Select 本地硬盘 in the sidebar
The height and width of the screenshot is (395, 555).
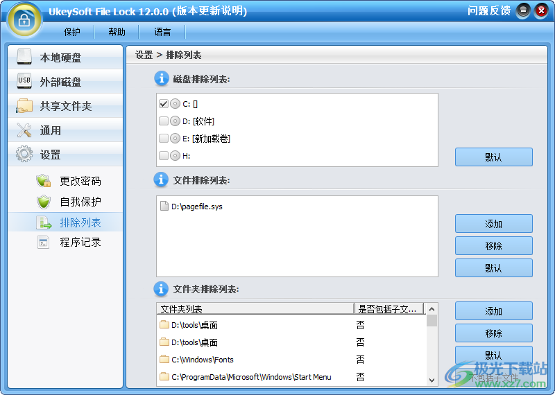click(x=65, y=58)
